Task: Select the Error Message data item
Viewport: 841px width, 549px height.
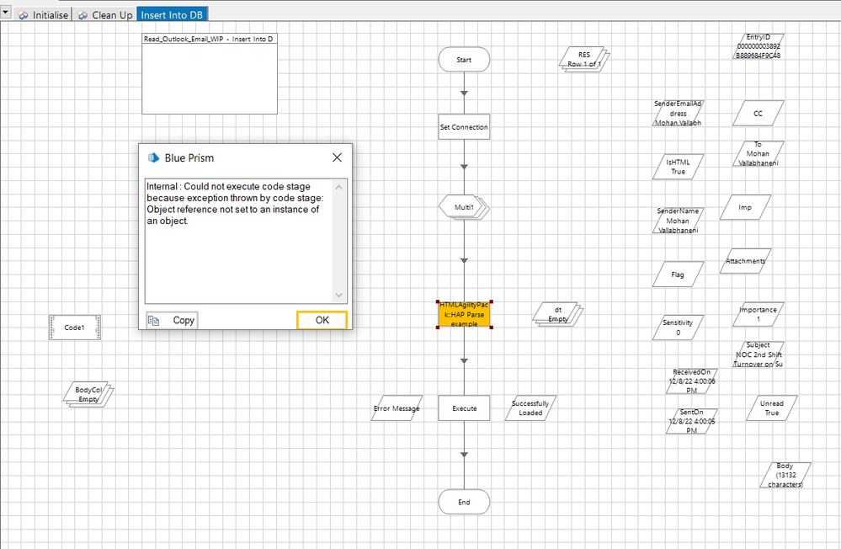Action: (397, 408)
